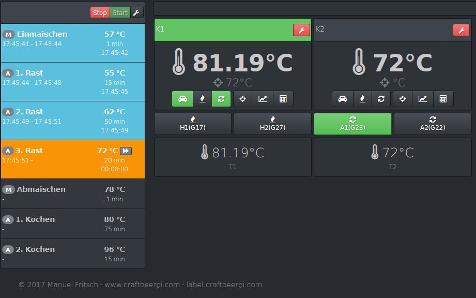Screen dimensions: 476x298
Task: Select the 2. Kochen step
Action: pyautogui.click(x=72, y=254)
